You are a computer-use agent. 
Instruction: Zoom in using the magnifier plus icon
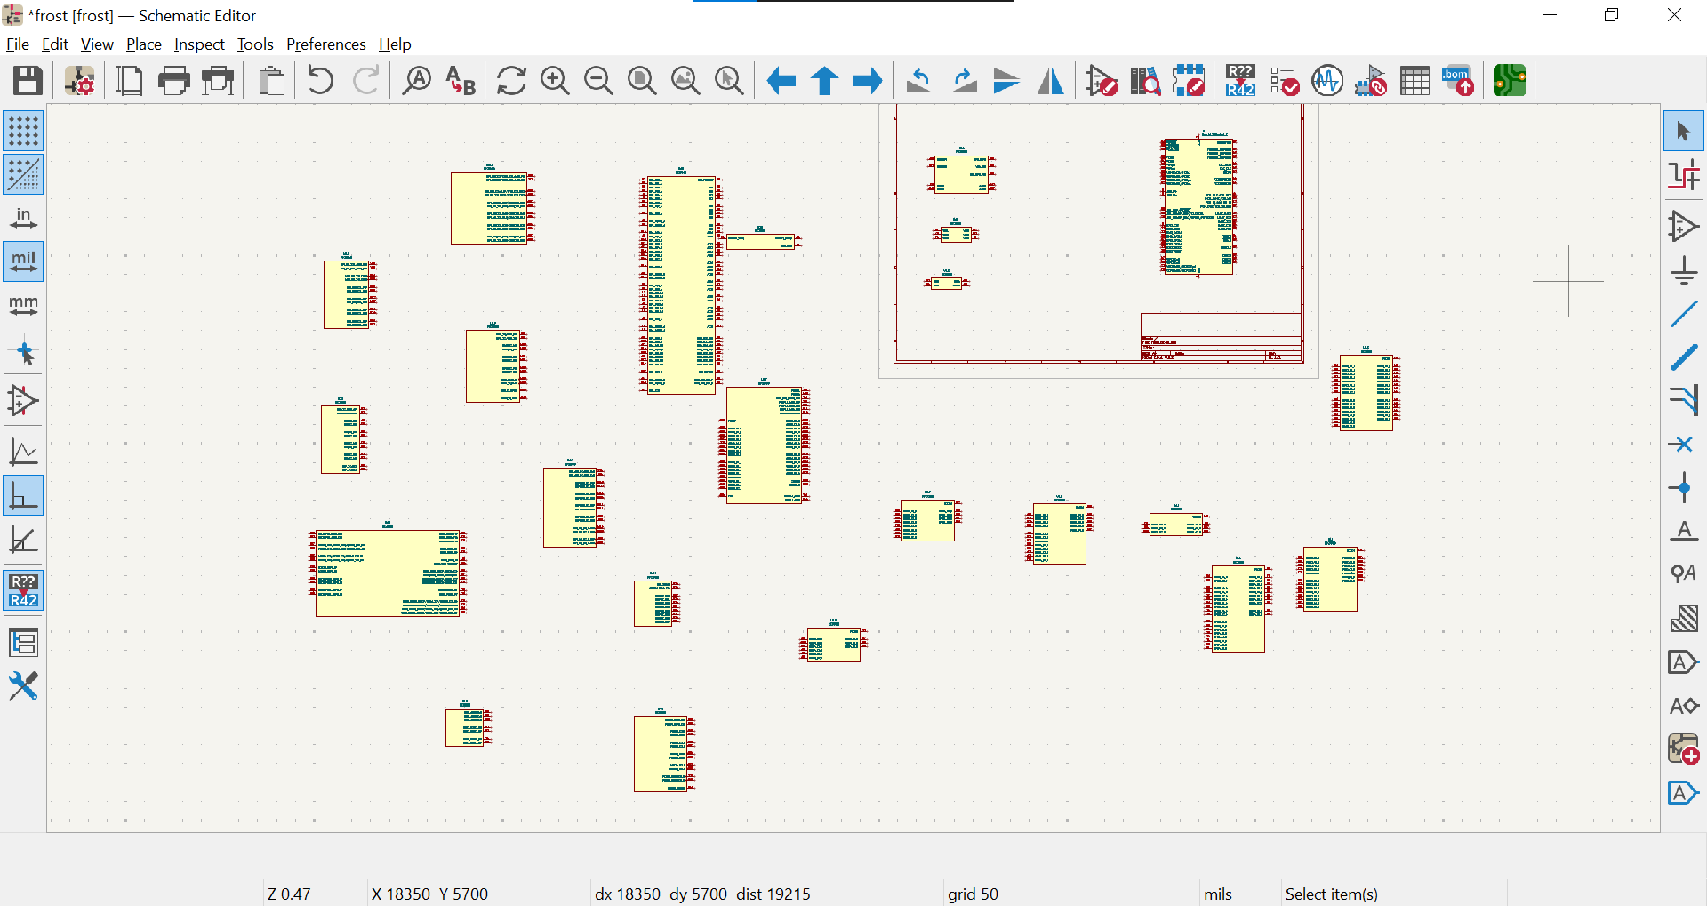coord(555,81)
